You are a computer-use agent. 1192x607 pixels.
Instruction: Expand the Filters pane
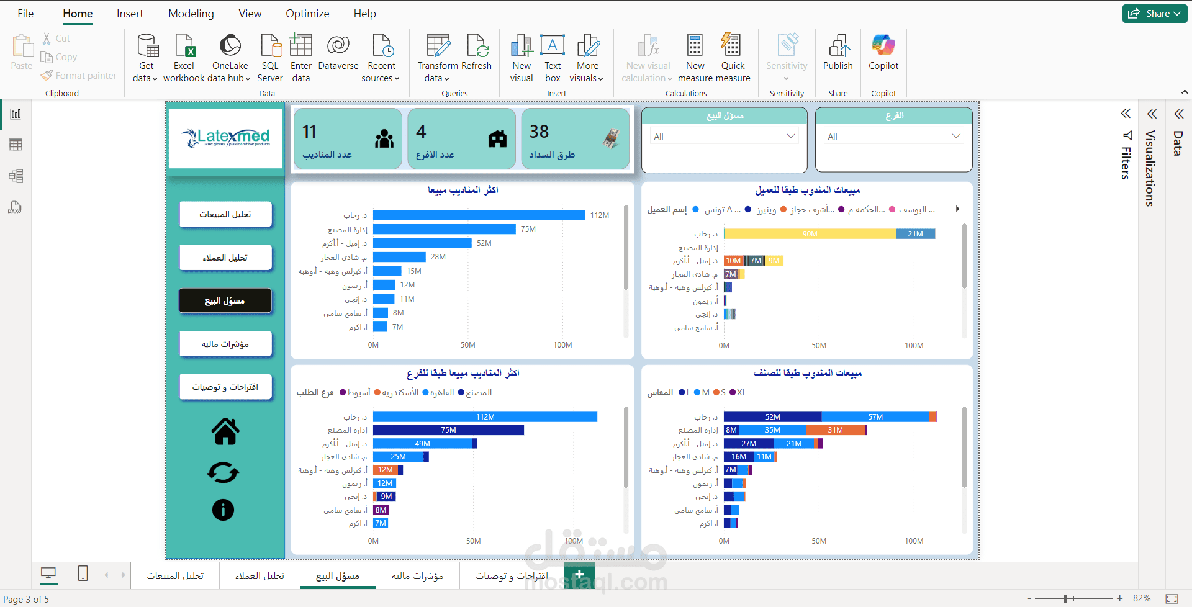[x=1126, y=114]
